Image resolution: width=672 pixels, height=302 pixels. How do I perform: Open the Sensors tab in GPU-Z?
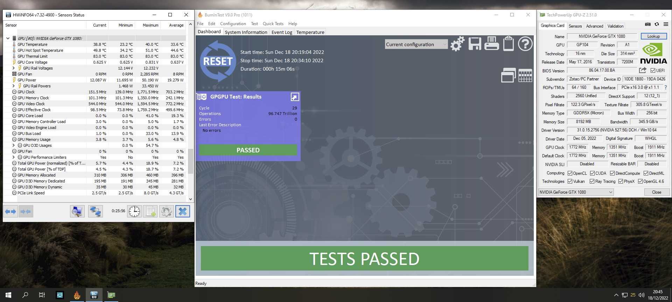pos(575,26)
